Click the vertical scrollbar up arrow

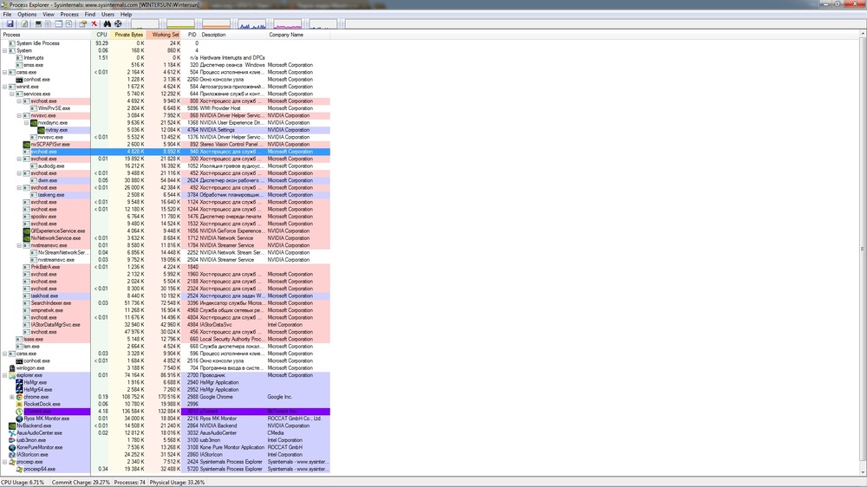tap(864, 35)
